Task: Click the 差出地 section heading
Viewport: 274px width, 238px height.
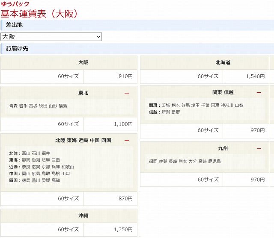Action: (14, 25)
